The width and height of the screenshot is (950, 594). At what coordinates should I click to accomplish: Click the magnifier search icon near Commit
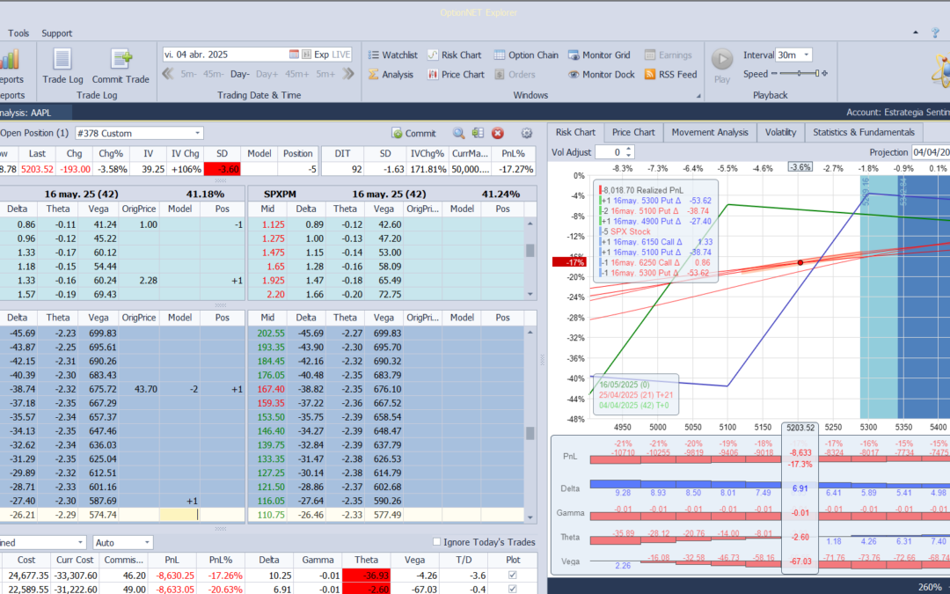click(x=458, y=134)
